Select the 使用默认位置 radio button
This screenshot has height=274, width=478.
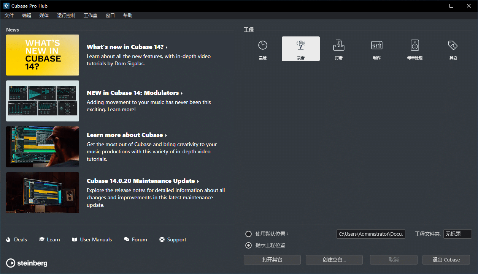[248, 234]
